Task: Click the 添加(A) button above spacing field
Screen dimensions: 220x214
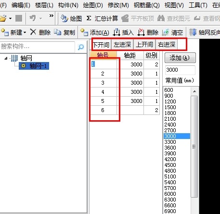Action: [180, 58]
